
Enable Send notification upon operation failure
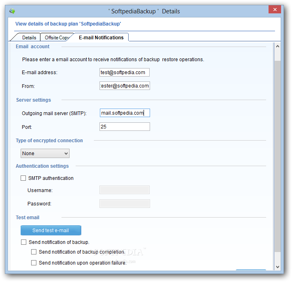click(34, 263)
